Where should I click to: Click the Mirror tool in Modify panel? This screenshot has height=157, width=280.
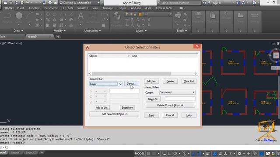[x=54, y=20]
